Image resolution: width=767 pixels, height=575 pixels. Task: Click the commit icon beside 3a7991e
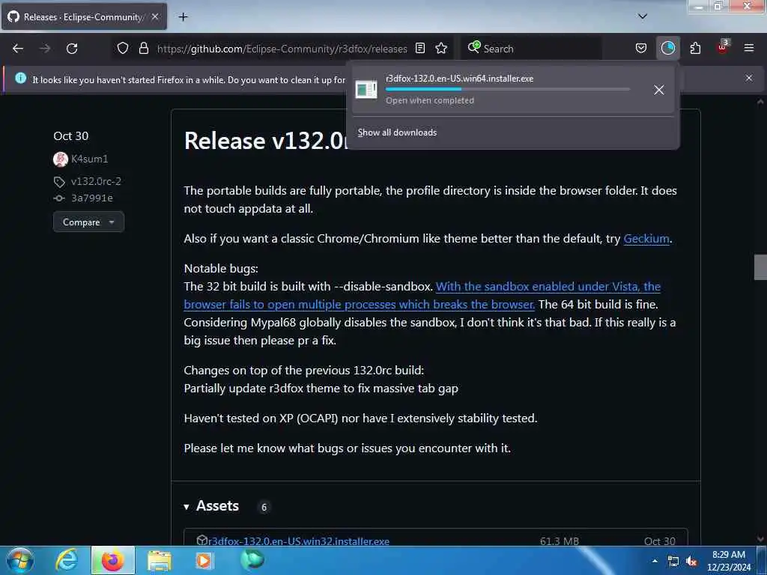click(x=59, y=198)
